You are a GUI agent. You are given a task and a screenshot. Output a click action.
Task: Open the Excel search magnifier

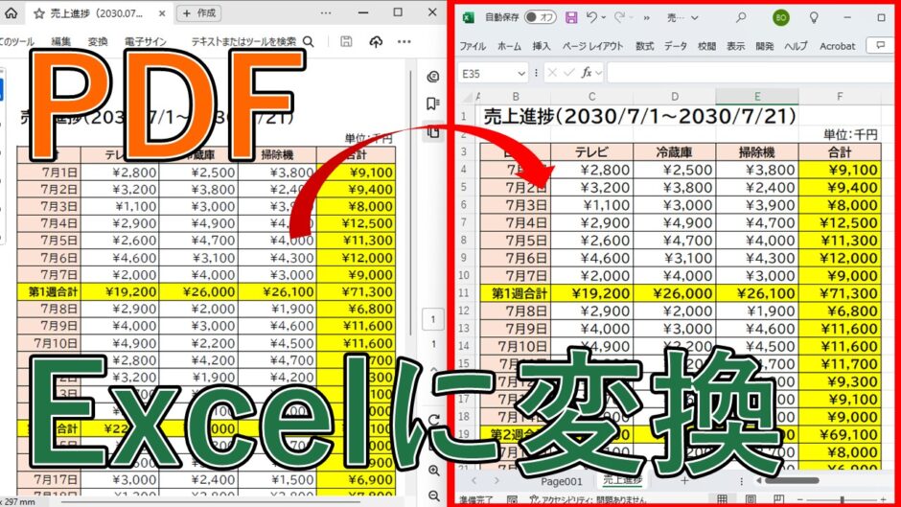tap(741, 18)
